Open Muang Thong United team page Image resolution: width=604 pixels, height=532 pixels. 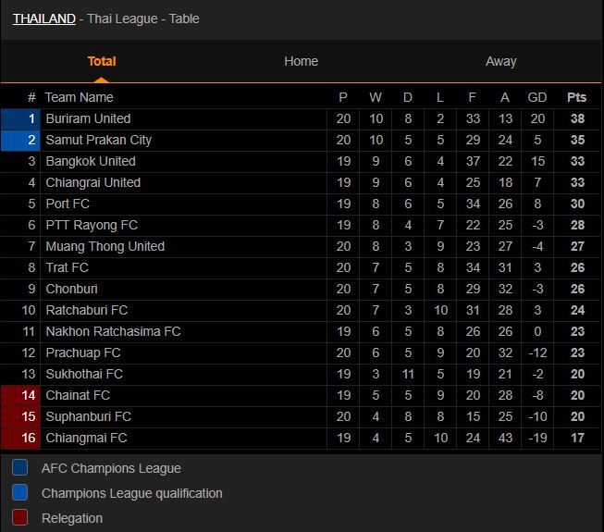click(105, 246)
